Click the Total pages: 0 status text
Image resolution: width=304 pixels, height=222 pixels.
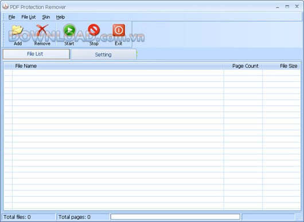pyautogui.click(x=75, y=217)
